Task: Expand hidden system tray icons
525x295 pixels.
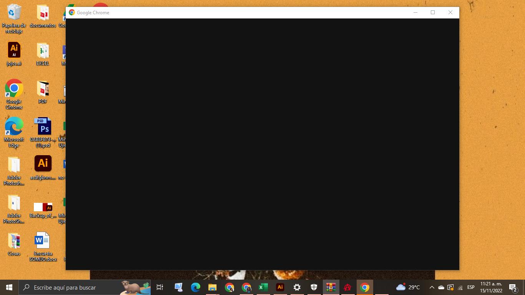Action: pyautogui.click(x=432, y=287)
